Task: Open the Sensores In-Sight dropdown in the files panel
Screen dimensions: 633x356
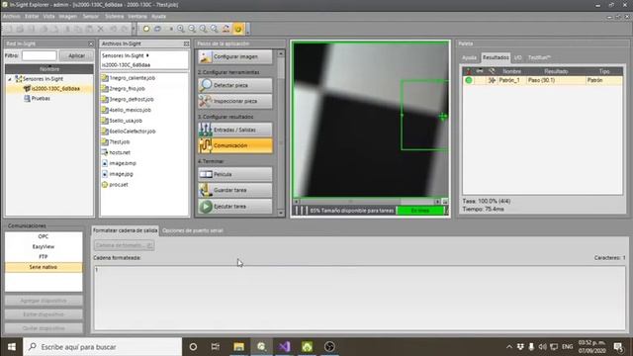Action: pos(126,55)
